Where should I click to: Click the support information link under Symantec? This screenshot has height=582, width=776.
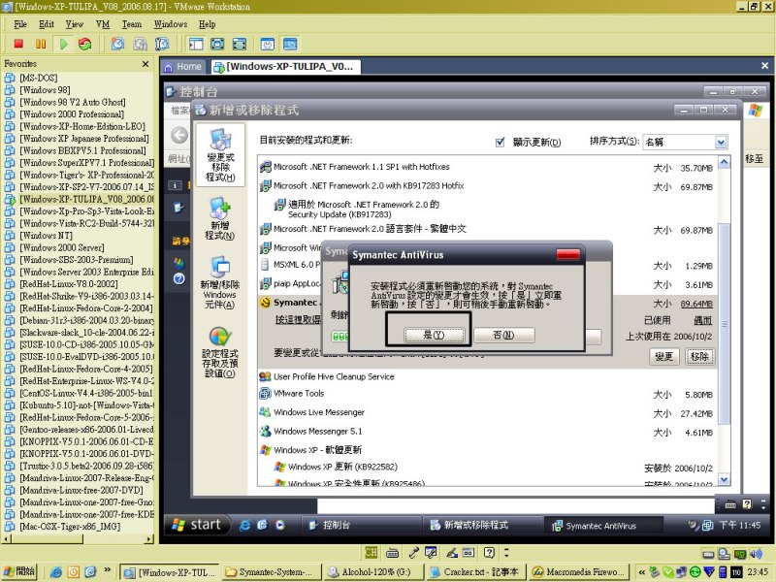[x=298, y=320]
